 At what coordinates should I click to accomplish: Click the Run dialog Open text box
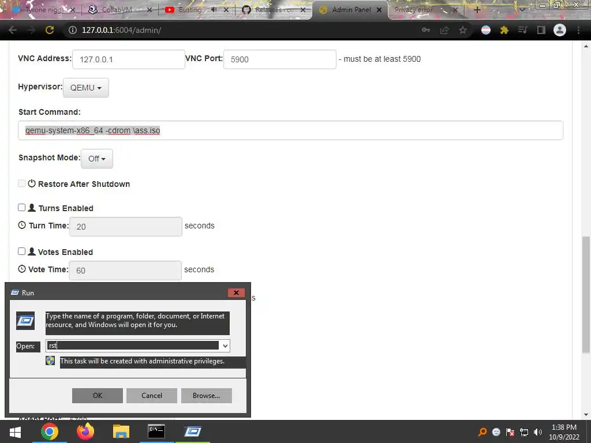click(133, 346)
